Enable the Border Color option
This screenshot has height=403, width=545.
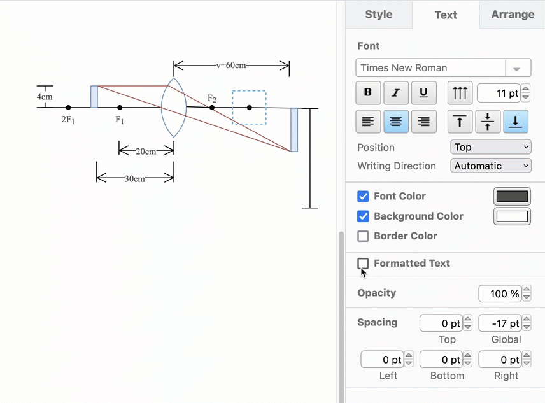(363, 236)
